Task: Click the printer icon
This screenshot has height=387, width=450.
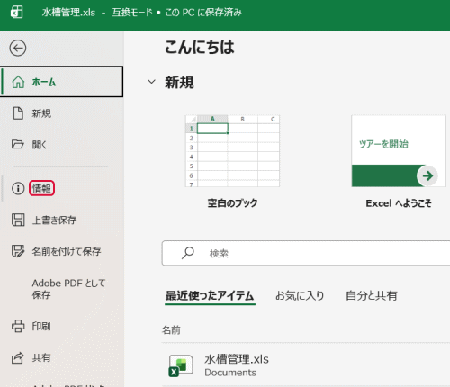Action: (x=18, y=326)
